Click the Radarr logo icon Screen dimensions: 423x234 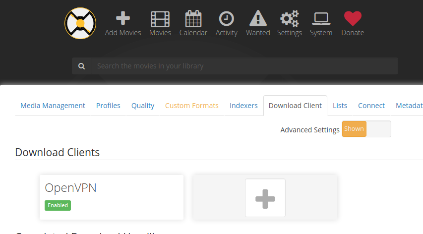pos(80,23)
